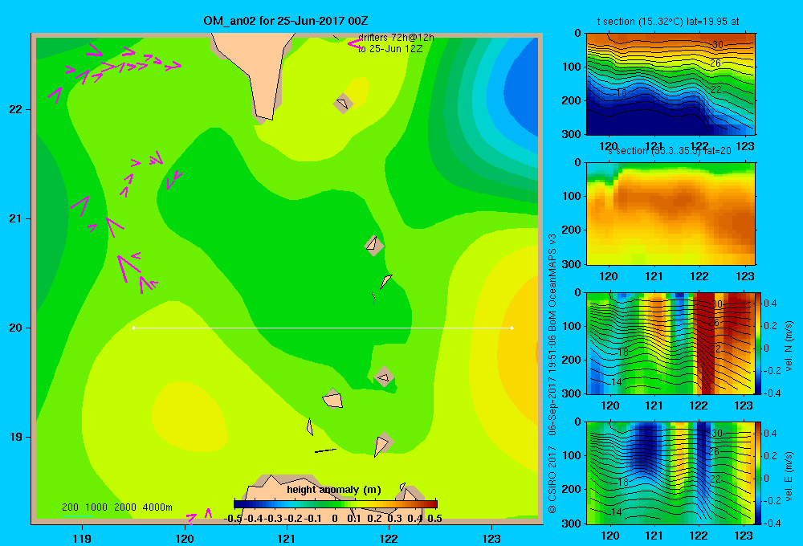The height and width of the screenshot is (546, 803).
Task: Click the "to 25-Jun 12Z" legend text
Action: point(390,49)
